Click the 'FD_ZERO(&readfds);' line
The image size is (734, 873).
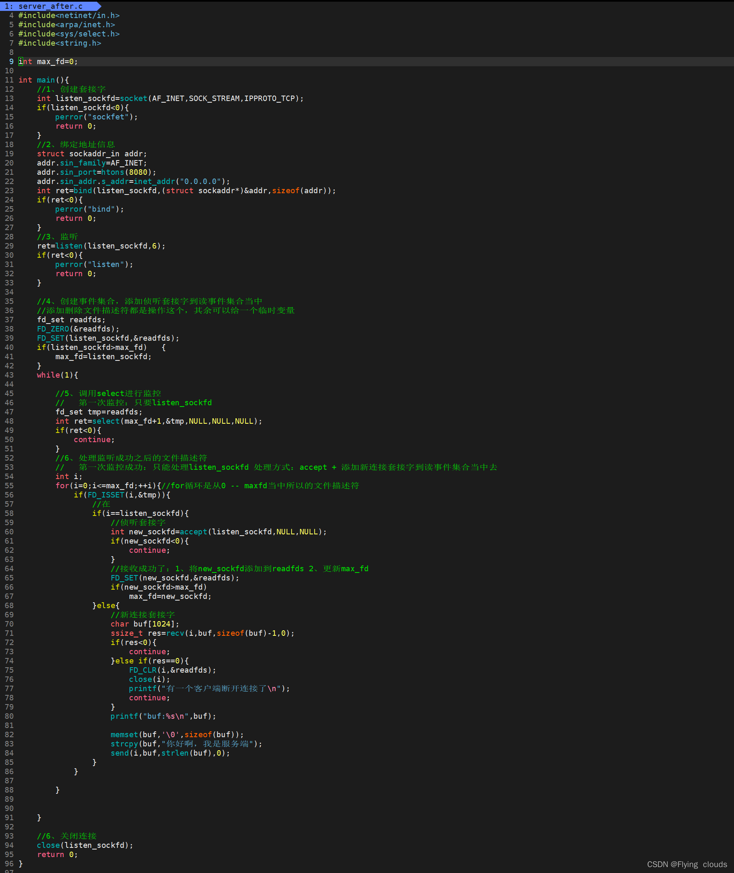[x=78, y=329]
